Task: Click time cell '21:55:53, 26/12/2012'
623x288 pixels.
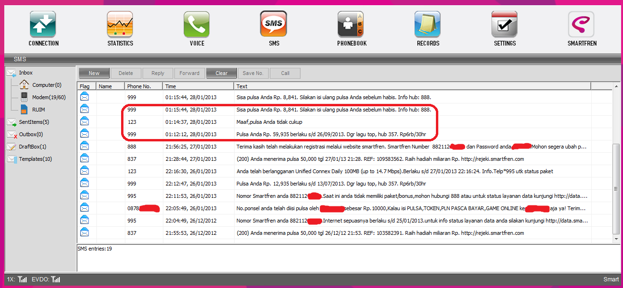Action: click(x=191, y=233)
